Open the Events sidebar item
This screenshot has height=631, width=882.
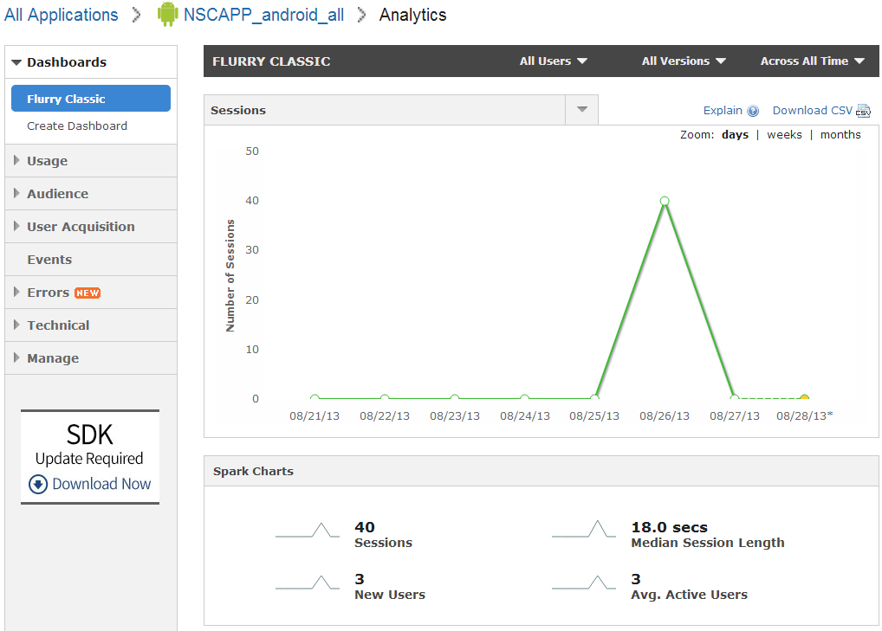49,260
